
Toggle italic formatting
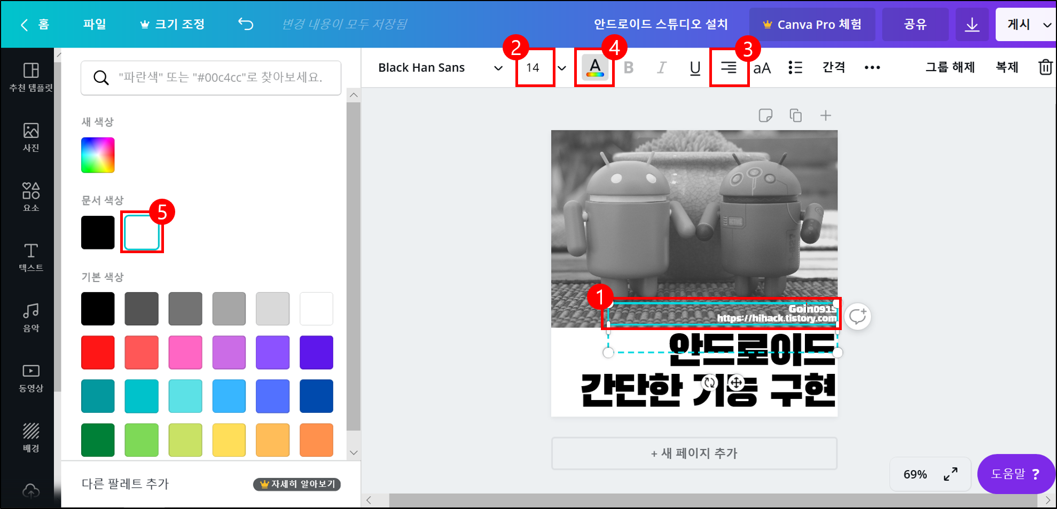(662, 67)
